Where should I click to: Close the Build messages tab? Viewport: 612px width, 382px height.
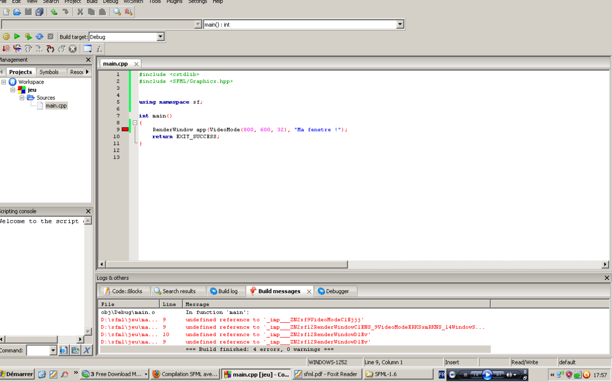pyautogui.click(x=309, y=291)
